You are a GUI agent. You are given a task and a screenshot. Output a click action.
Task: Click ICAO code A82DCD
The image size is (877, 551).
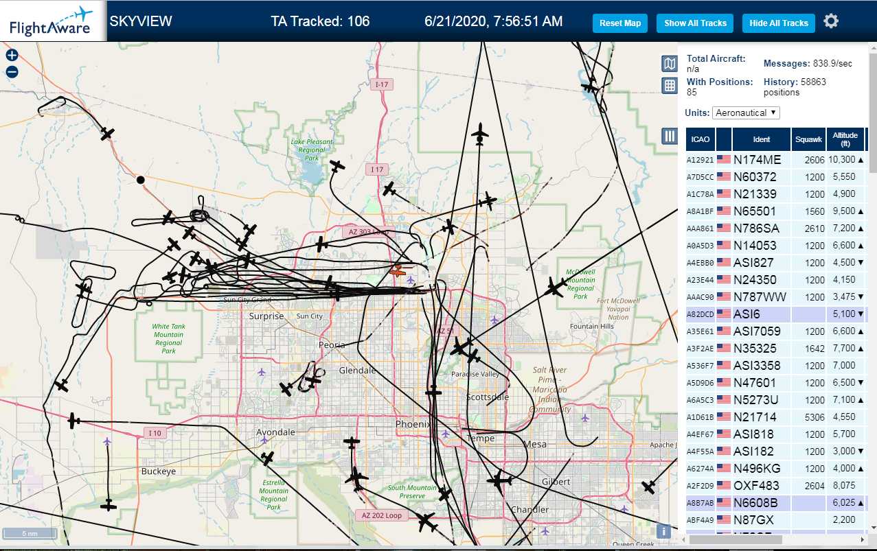(701, 314)
